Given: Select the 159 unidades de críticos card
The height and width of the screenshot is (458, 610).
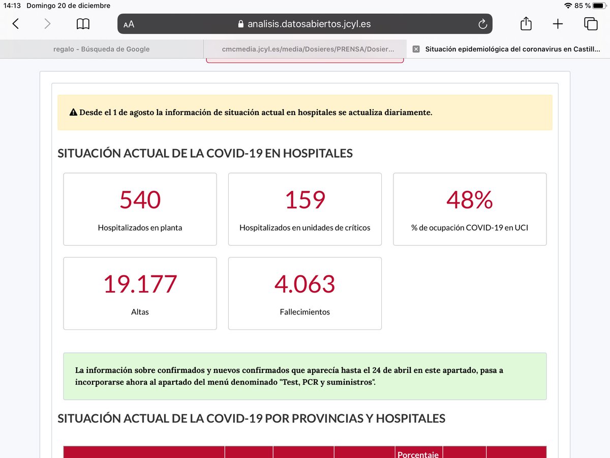Looking at the screenshot, I should coord(305,209).
